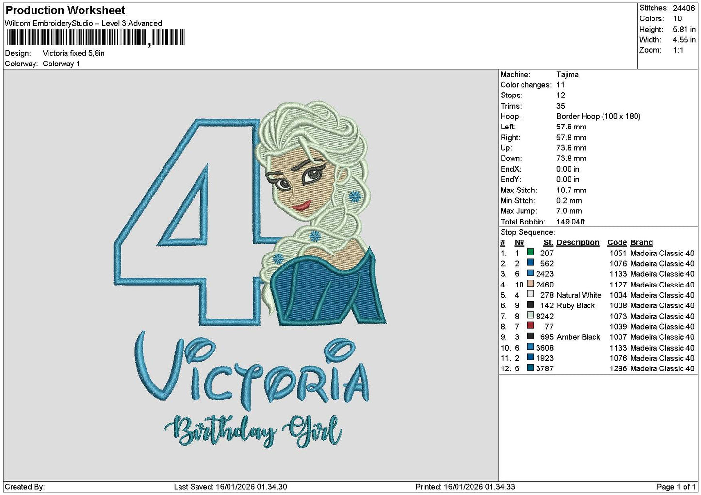Image resolution: width=701 pixels, height=495 pixels.
Task: Click the Max Jump value '7.0 mm'
Action: 569,211
